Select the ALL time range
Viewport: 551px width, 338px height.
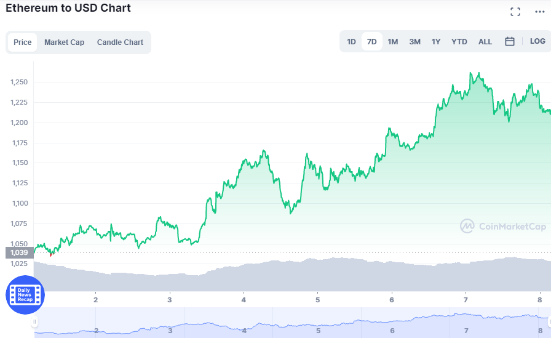pyautogui.click(x=485, y=41)
